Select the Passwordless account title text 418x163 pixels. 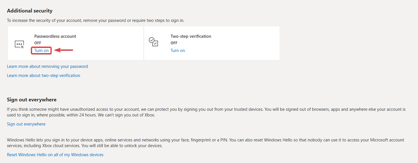(x=55, y=36)
